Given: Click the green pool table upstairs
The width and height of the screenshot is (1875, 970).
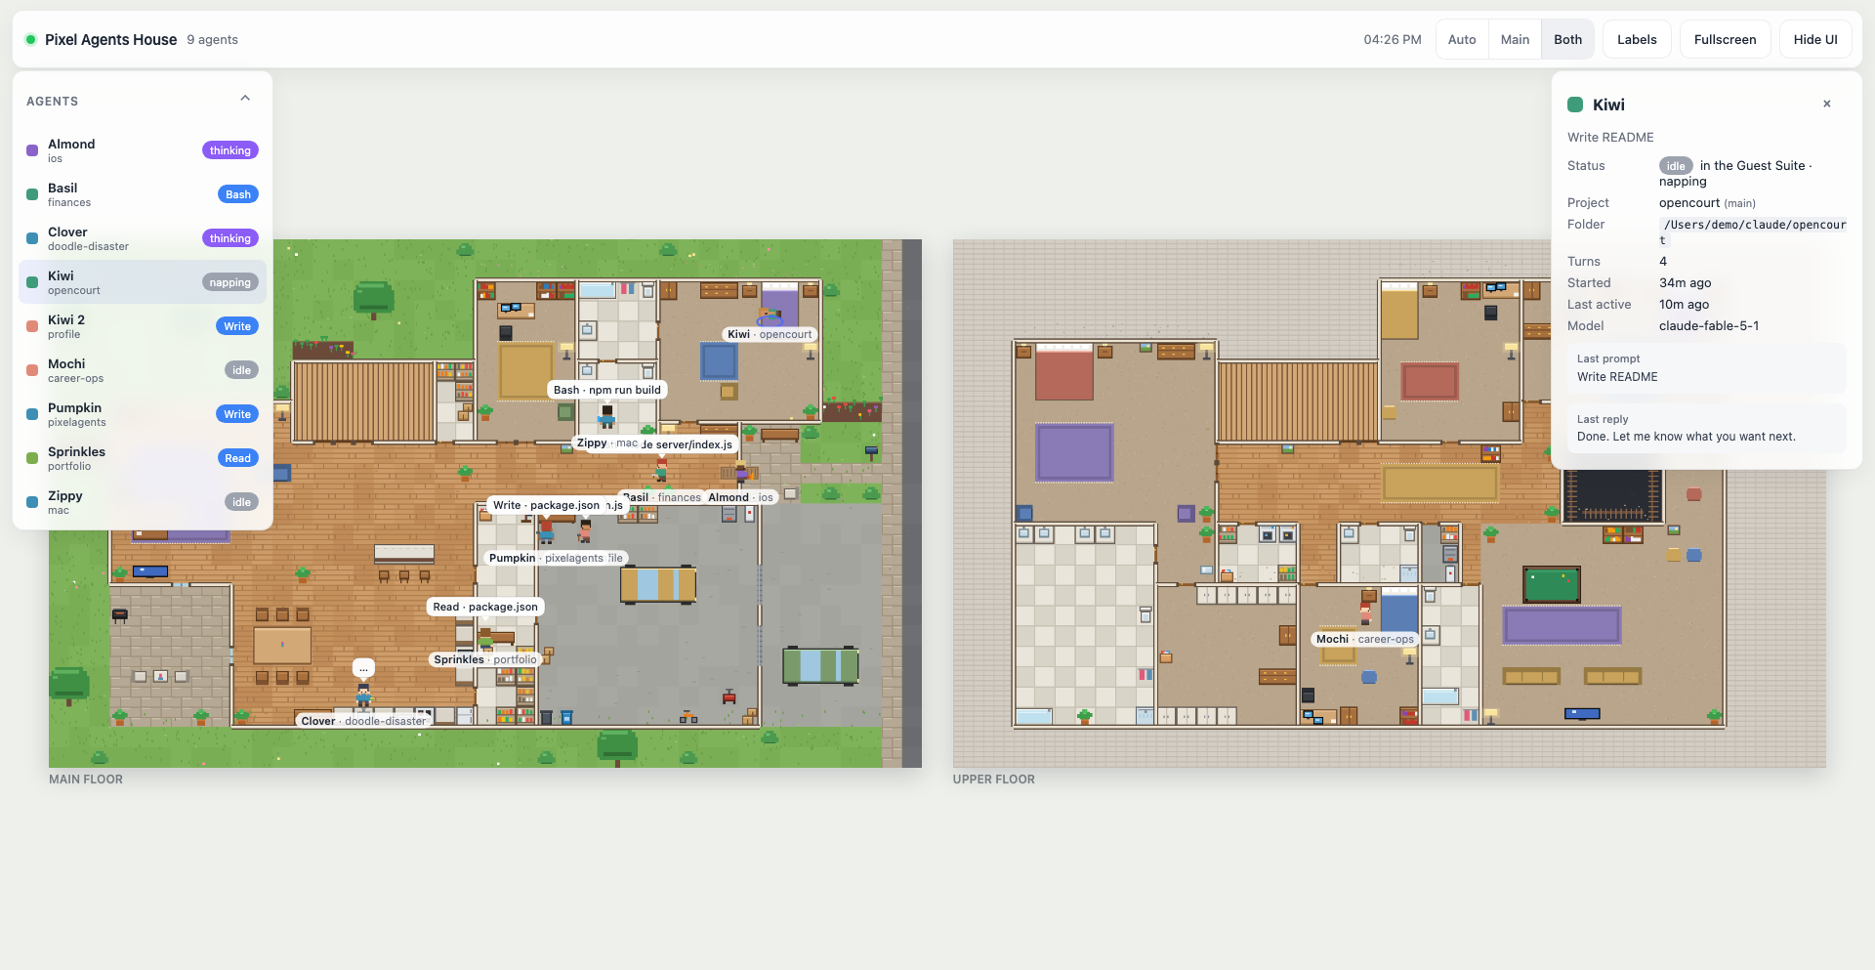Looking at the screenshot, I should click(1552, 584).
